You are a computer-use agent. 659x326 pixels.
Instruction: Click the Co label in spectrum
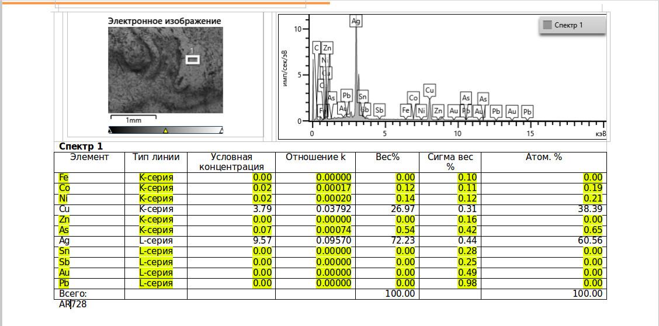point(413,98)
